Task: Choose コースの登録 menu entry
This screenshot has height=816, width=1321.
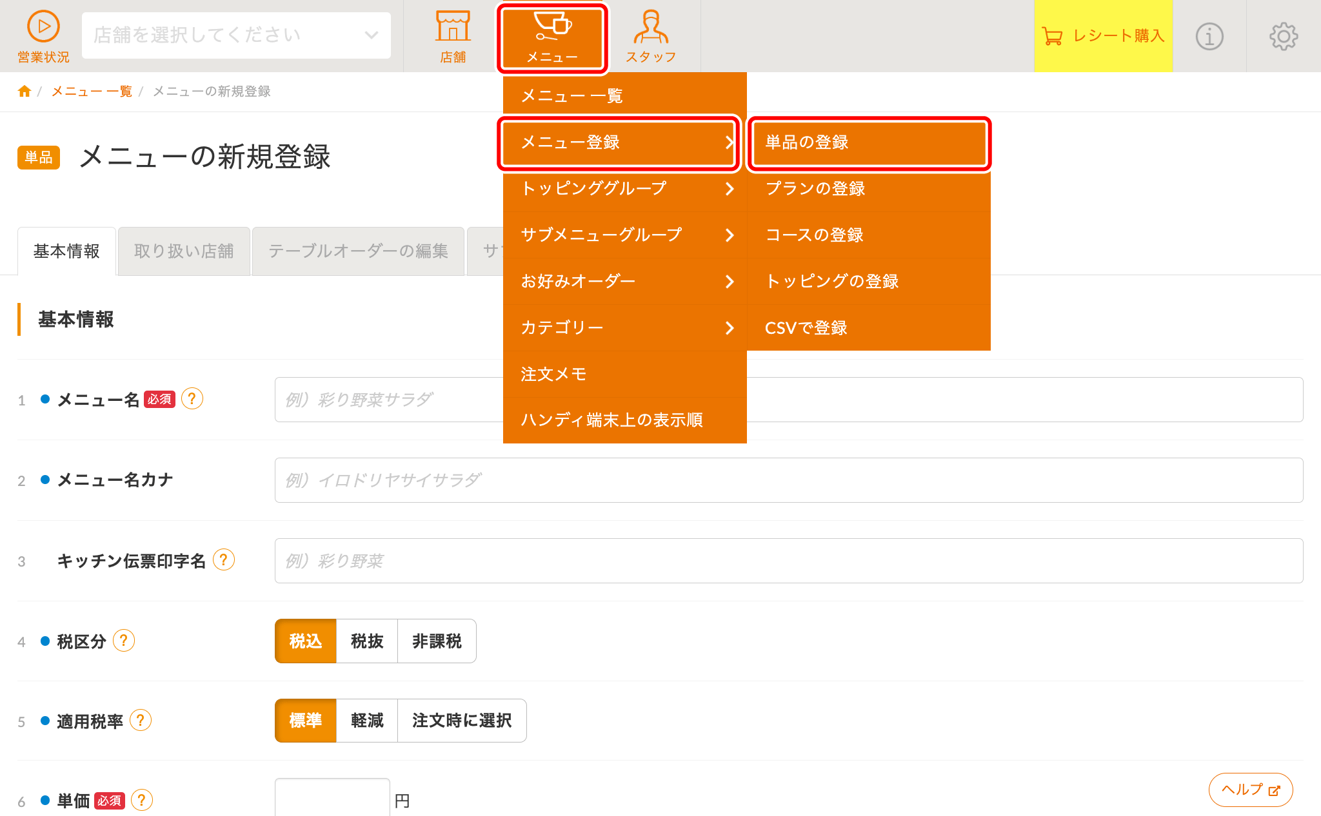Action: (869, 235)
